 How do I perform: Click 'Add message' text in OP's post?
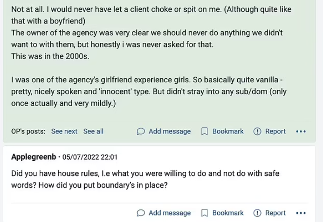[170, 132]
